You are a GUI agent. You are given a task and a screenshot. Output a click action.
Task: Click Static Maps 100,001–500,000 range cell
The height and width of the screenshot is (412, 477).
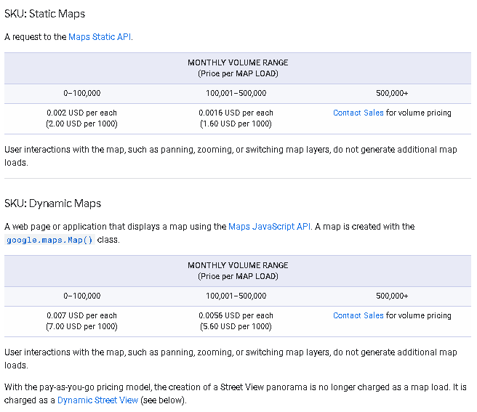pos(236,93)
